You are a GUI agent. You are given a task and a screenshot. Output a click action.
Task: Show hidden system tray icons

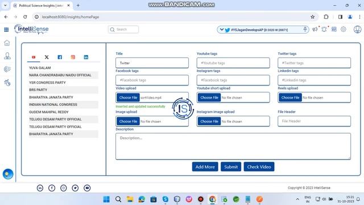(x=297, y=199)
